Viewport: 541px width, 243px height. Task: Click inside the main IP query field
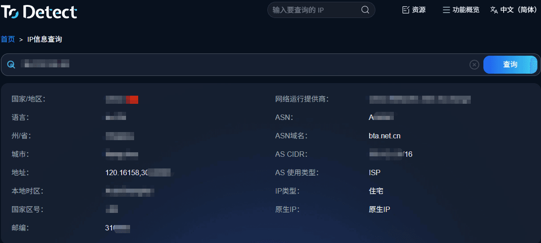point(243,65)
